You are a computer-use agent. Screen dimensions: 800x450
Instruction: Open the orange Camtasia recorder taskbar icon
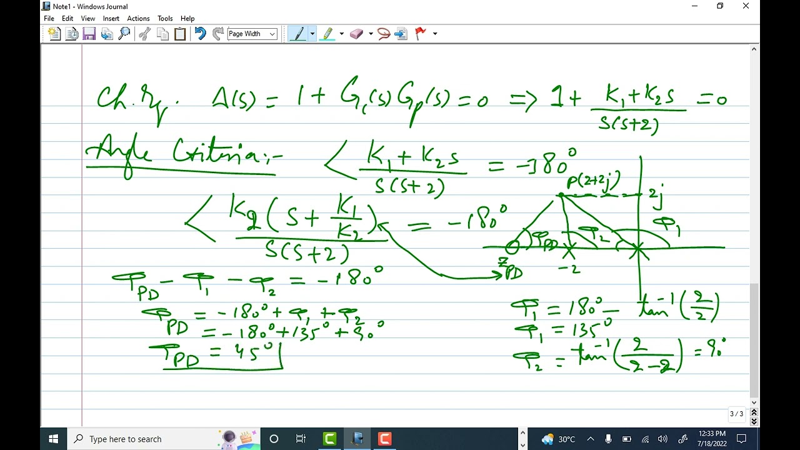(384, 439)
